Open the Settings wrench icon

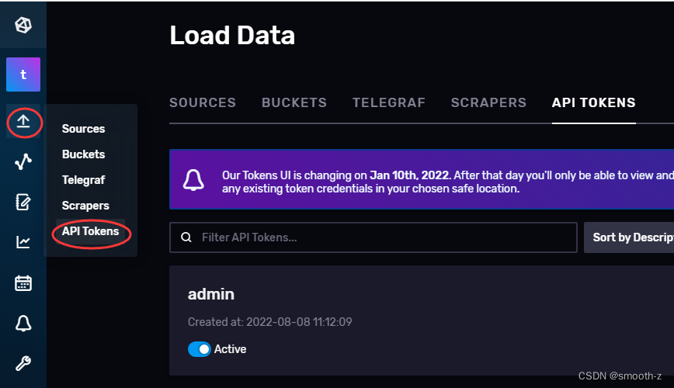(23, 363)
